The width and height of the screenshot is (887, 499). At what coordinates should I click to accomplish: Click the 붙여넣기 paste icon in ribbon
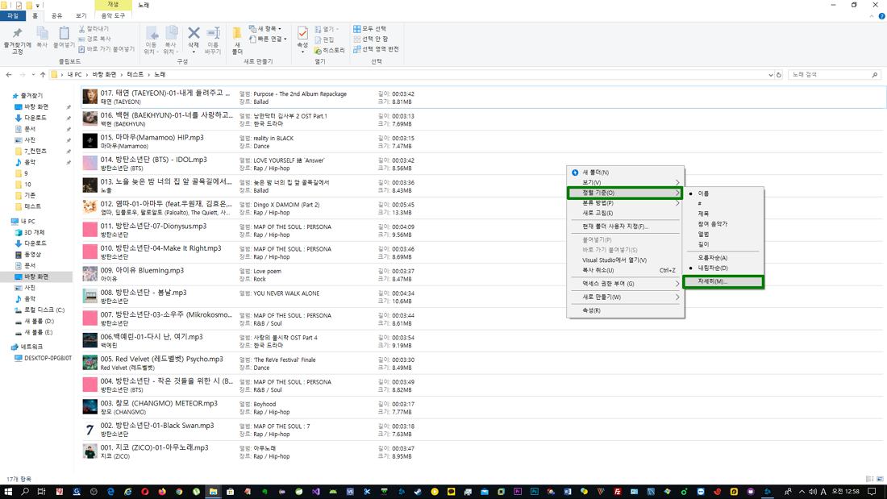click(64, 37)
